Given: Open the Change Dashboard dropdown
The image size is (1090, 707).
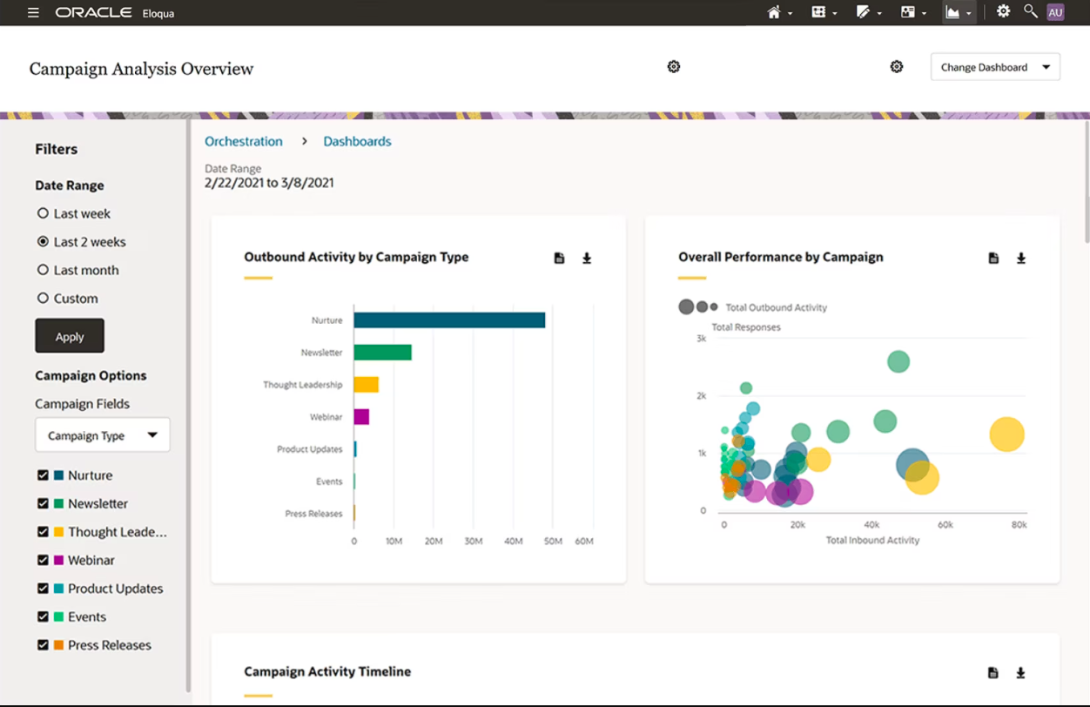Looking at the screenshot, I should [995, 67].
